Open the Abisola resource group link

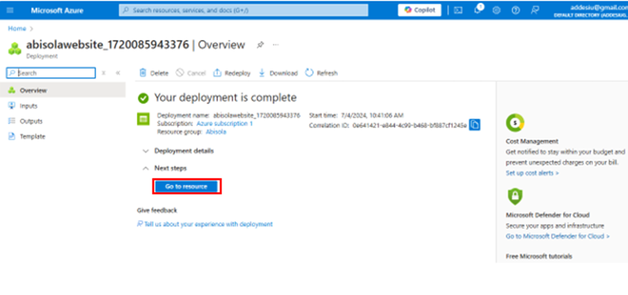pyautogui.click(x=216, y=131)
